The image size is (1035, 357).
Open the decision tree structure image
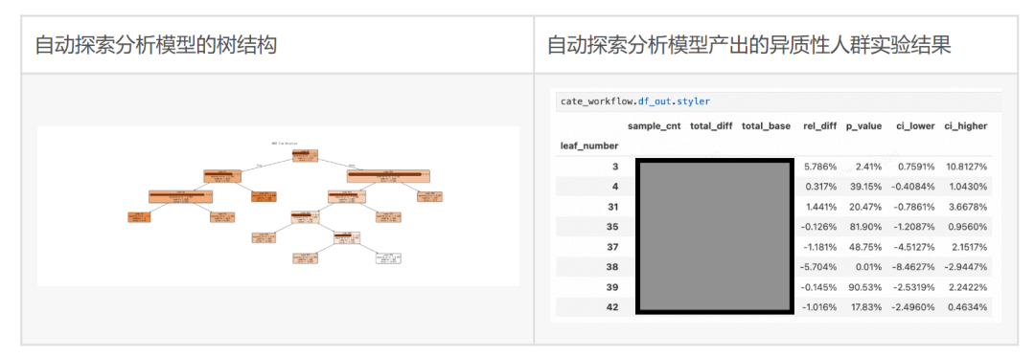pos(279,206)
